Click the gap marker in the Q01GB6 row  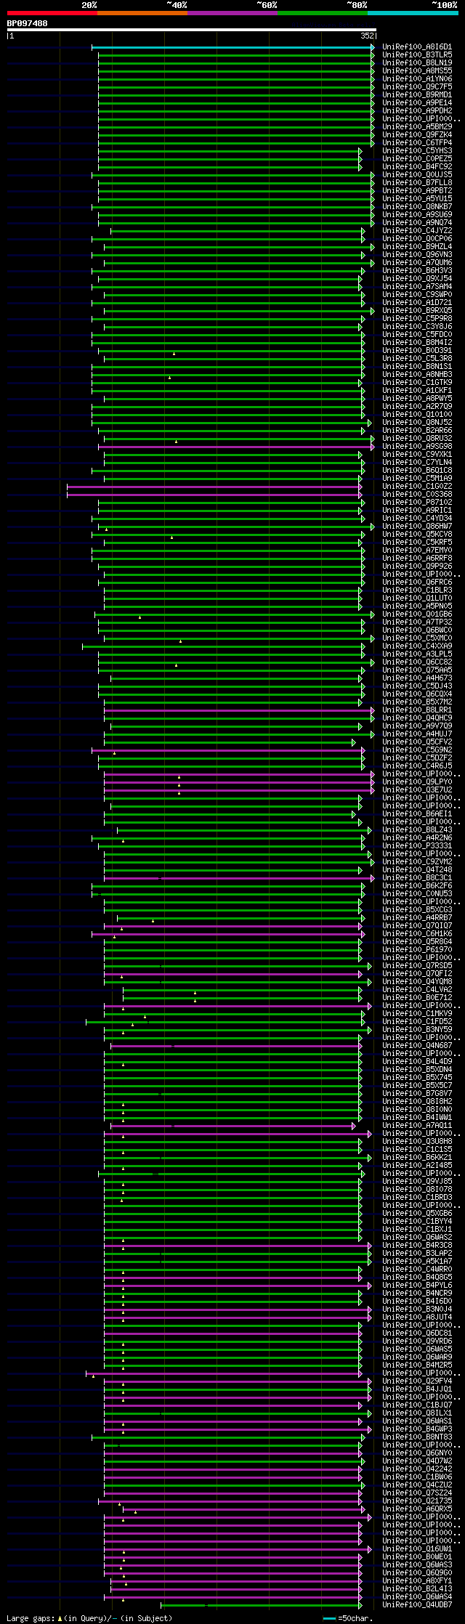point(140,617)
